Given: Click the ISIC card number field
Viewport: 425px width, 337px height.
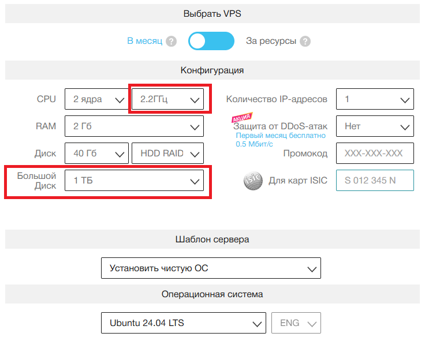Looking at the screenshot, I should tap(375, 181).
